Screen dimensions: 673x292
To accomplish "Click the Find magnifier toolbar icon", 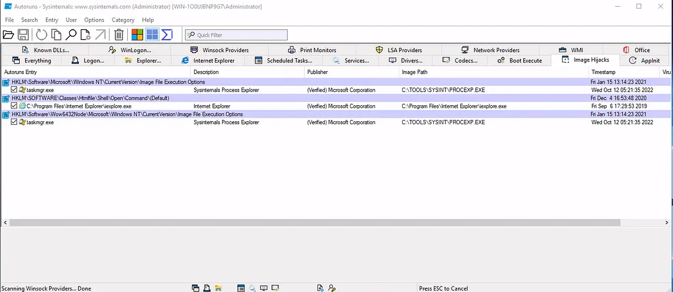I will (x=71, y=35).
